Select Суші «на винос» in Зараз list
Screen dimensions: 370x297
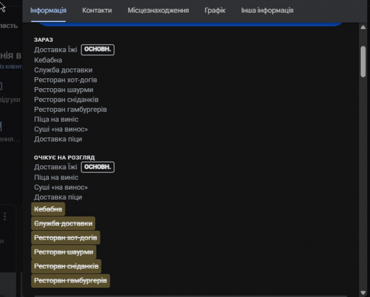click(61, 129)
